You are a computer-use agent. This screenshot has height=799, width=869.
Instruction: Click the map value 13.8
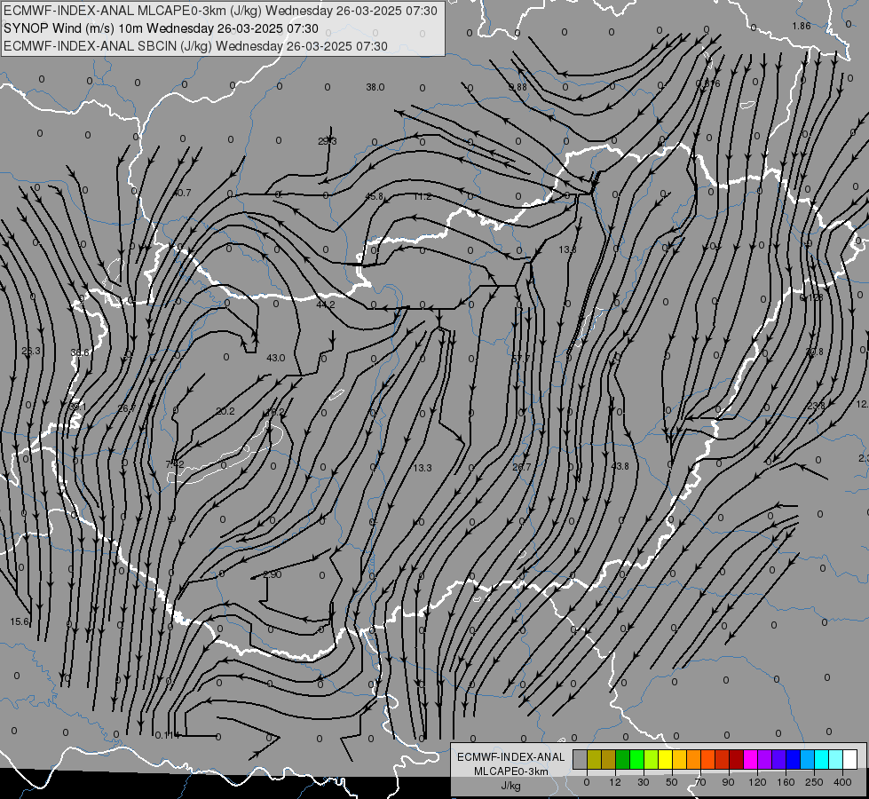point(567,249)
